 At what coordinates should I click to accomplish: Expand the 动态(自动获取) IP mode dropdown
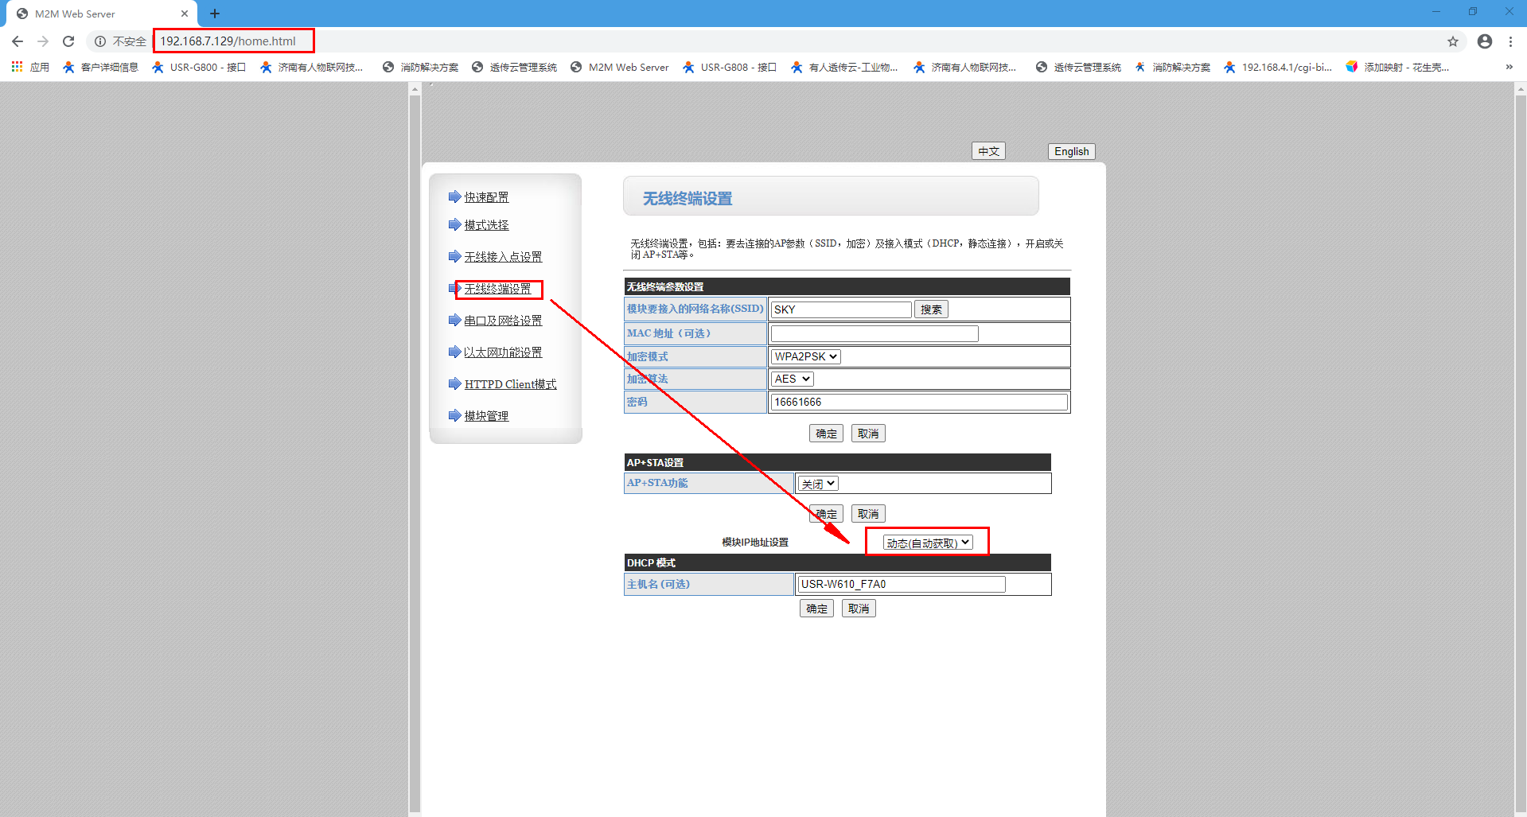click(928, 543)
